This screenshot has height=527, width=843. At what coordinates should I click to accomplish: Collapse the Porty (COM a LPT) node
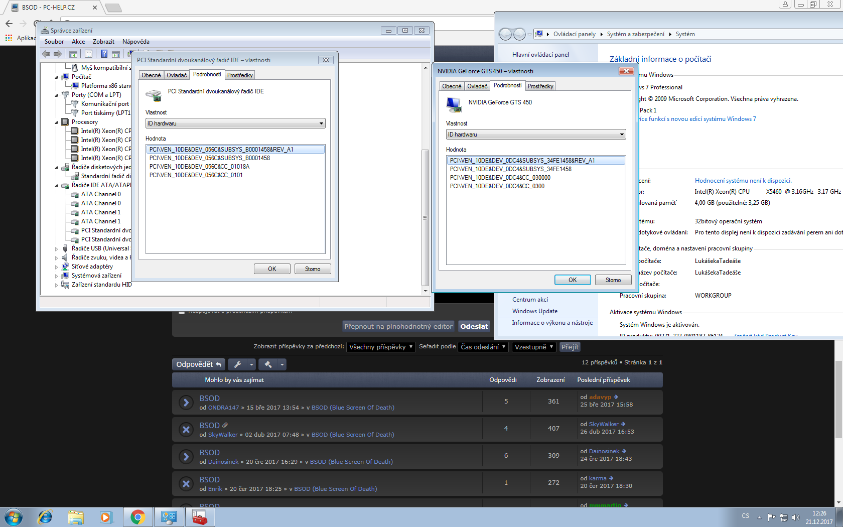pos(57,95)
